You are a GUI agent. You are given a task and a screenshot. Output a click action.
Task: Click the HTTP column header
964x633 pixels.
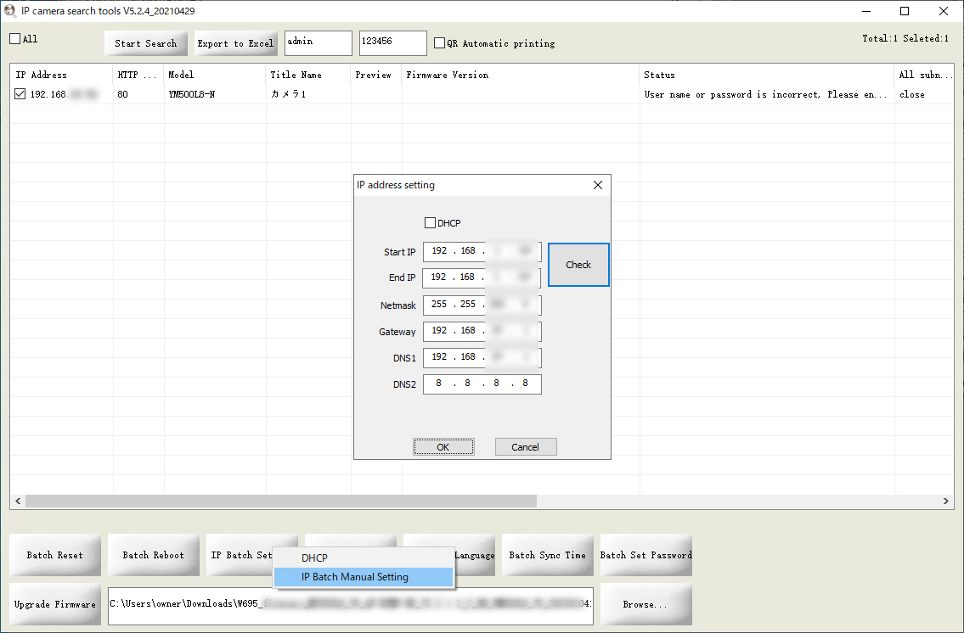[x=138, y=75]
